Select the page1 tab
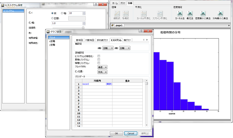Screen dimensions: 233x138 click(x=119, y=25)
